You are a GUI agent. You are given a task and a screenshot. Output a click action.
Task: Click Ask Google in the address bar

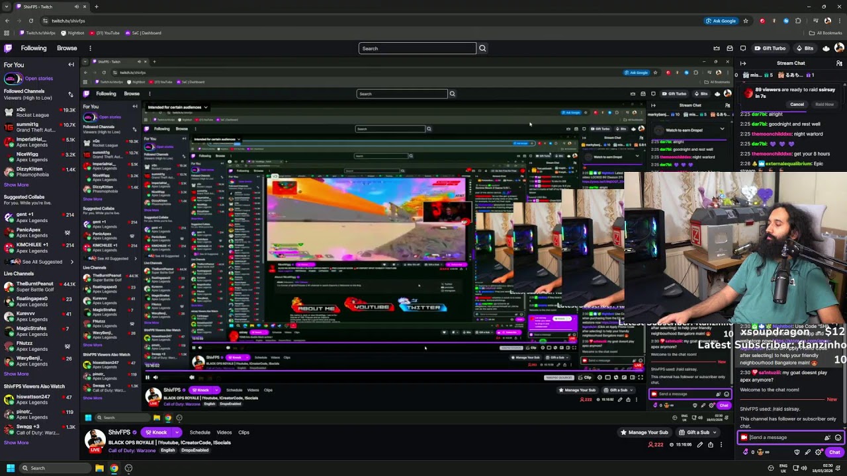pyautogui.click(x=721, y=20)
